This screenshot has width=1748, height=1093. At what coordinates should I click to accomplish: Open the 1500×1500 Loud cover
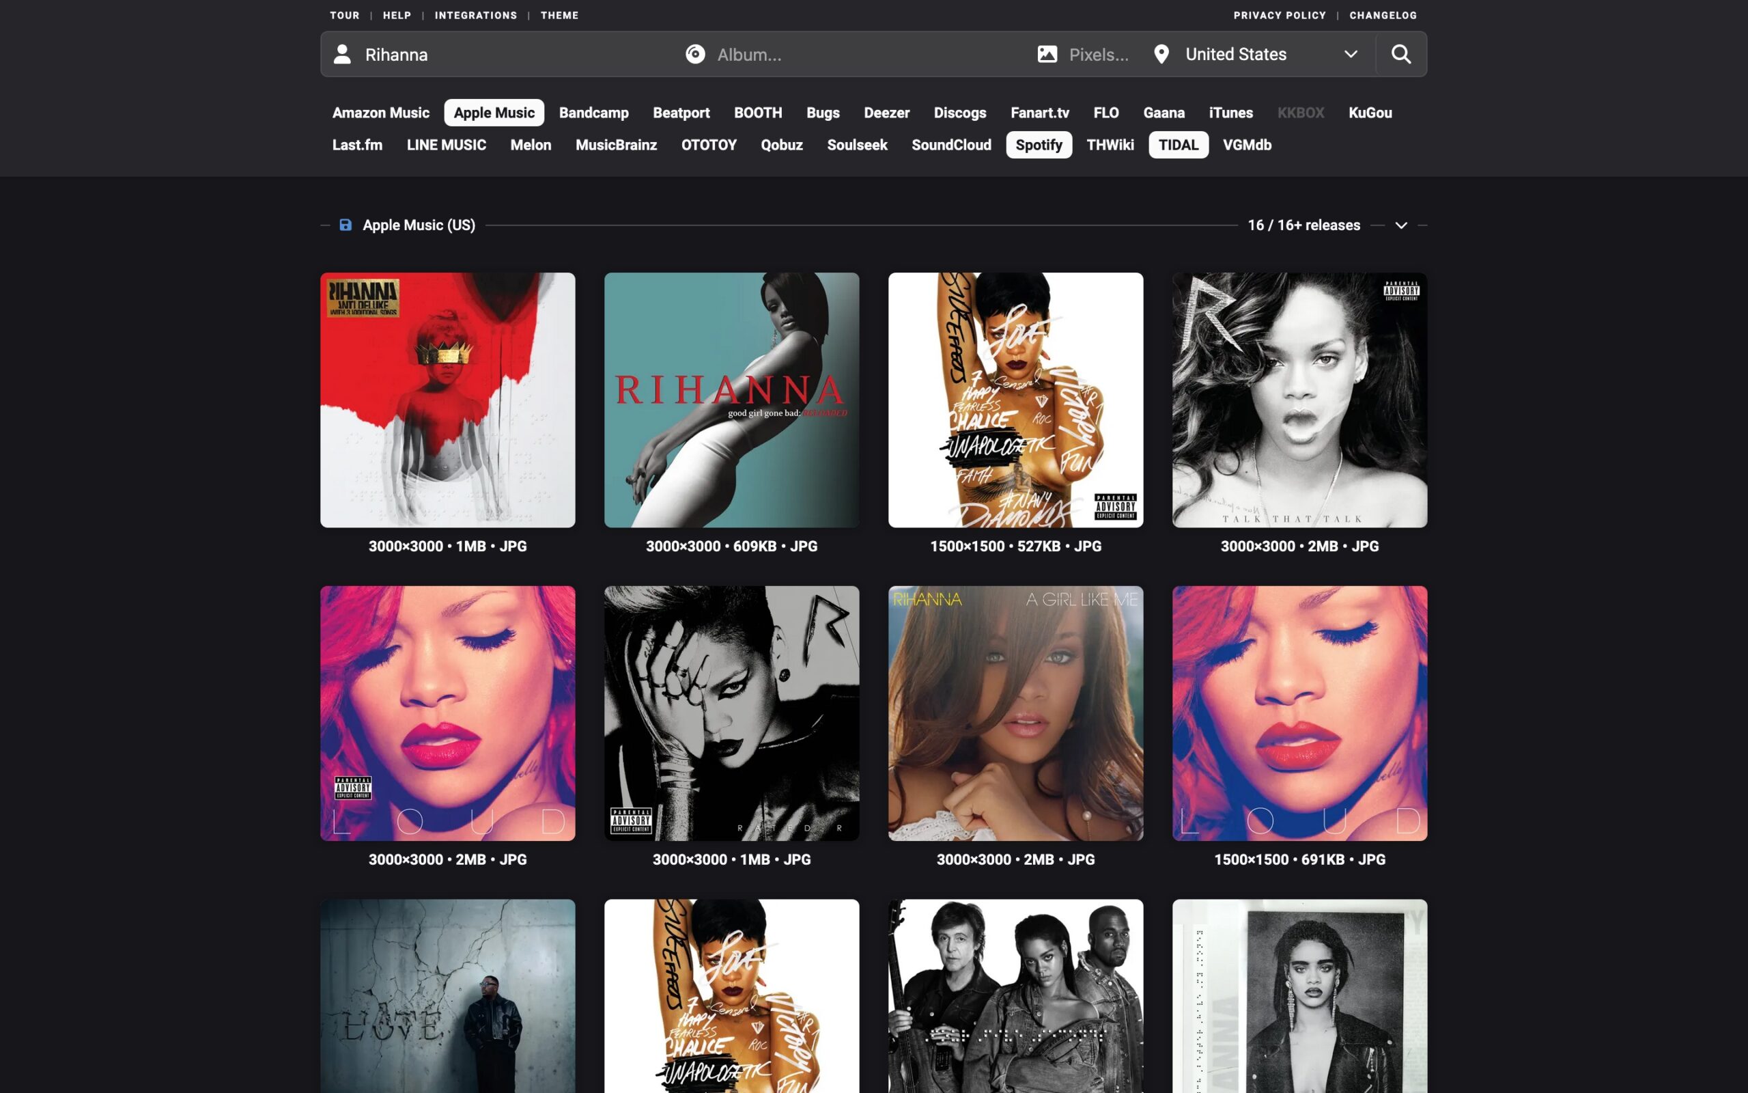(1299, 713)
